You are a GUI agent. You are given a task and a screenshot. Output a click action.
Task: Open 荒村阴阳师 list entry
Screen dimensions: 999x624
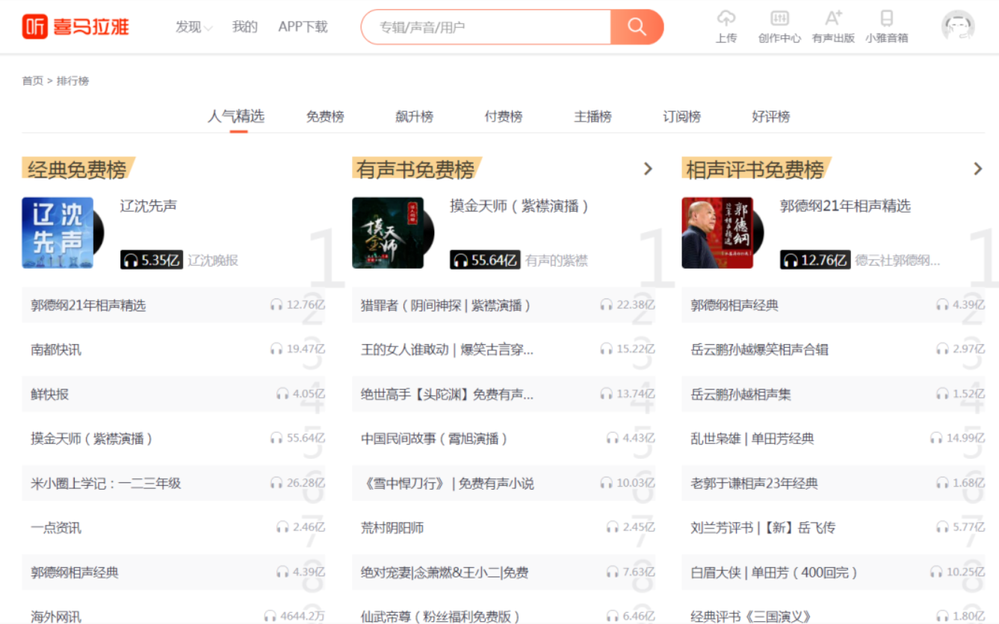pyautogui.click(x=392, y=528)
